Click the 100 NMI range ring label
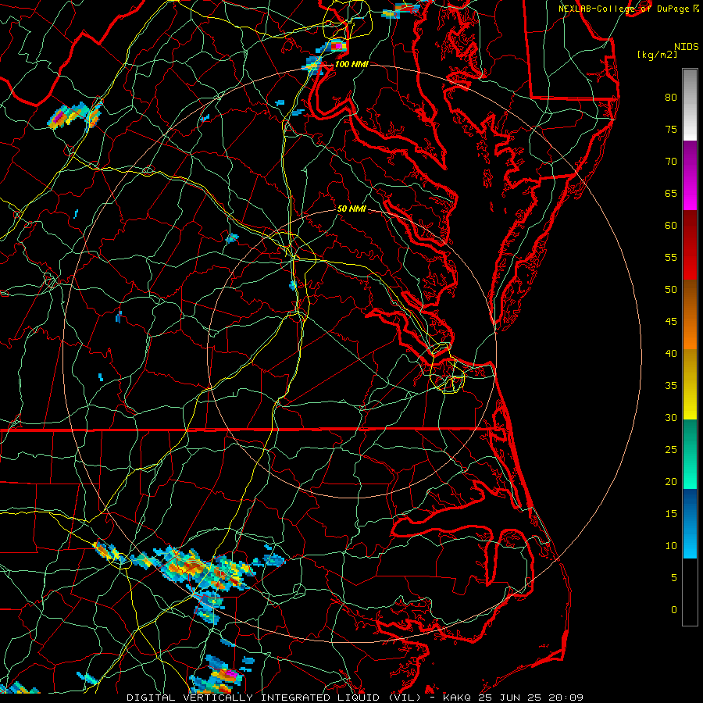The image size is (703, 703). point(351,64)
